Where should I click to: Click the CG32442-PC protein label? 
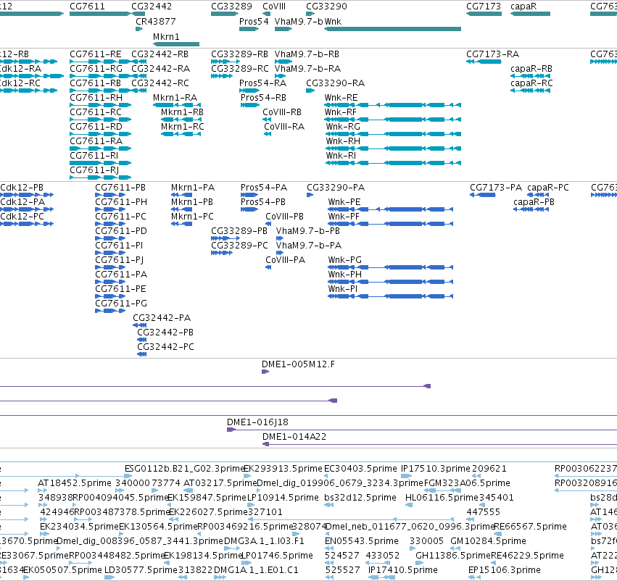165,347
